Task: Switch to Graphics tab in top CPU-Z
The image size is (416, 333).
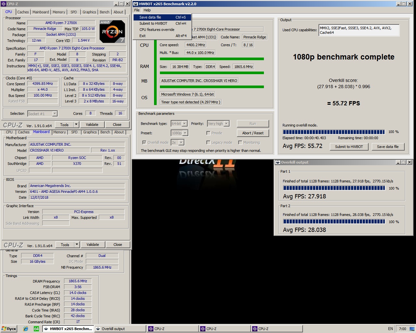Action: point(89,12)
